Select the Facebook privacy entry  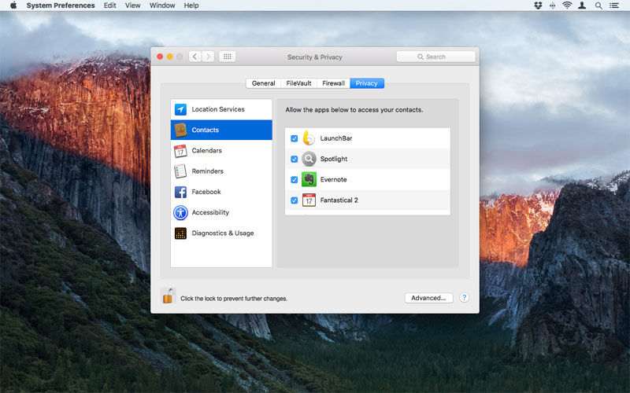[221, 192]
